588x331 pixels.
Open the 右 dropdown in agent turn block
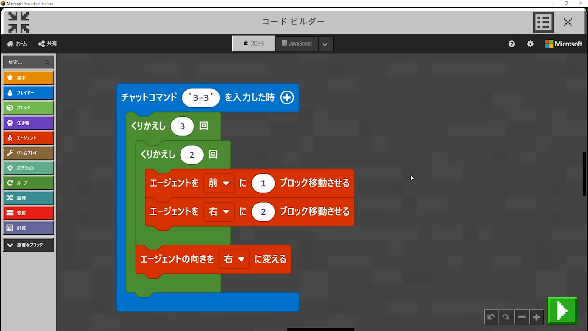(234, 259)
